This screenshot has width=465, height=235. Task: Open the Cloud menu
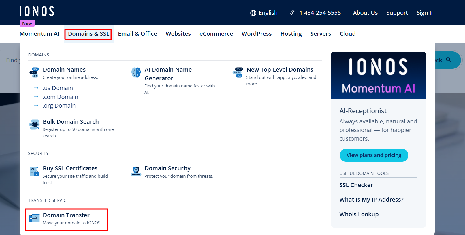click(x=348, y=34)
